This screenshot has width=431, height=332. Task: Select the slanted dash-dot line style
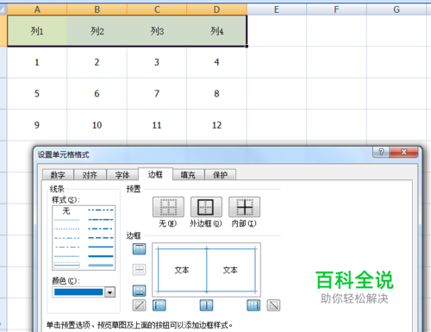[101, 220]
